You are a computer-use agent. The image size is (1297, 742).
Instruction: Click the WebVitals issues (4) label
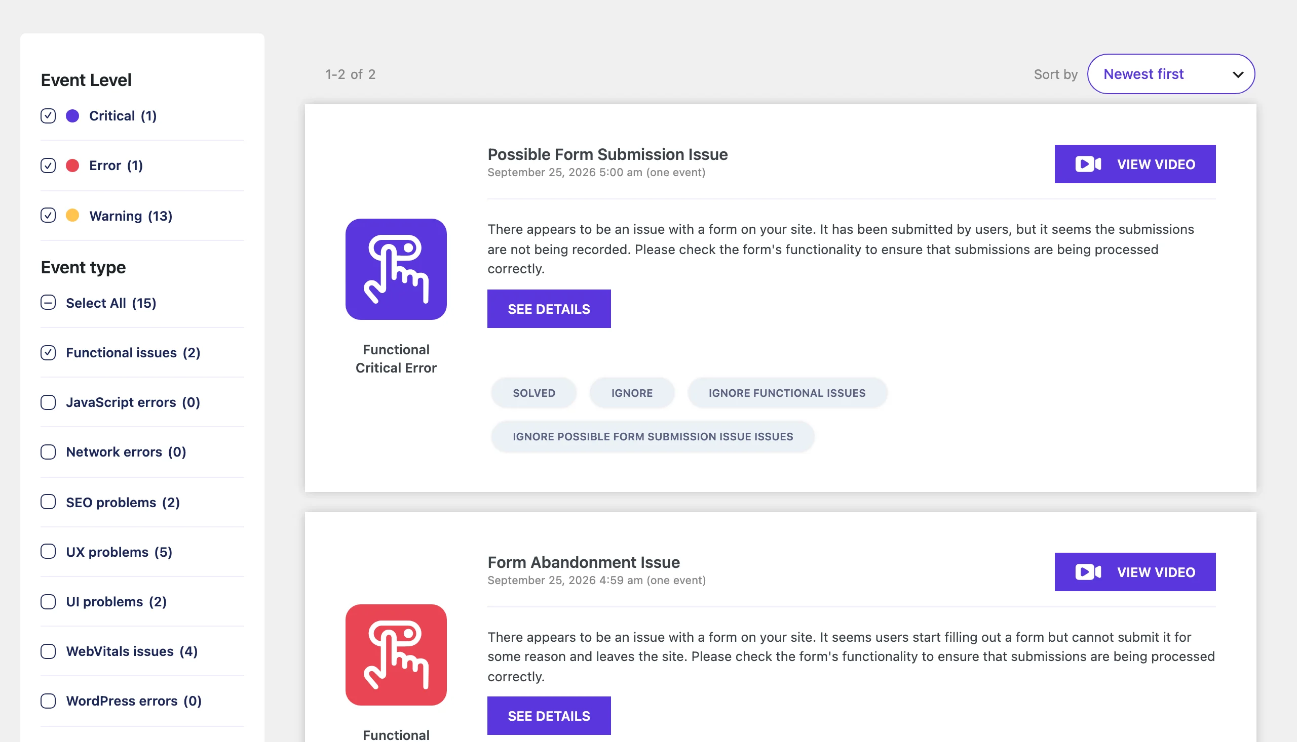click(x=132, y=651)
